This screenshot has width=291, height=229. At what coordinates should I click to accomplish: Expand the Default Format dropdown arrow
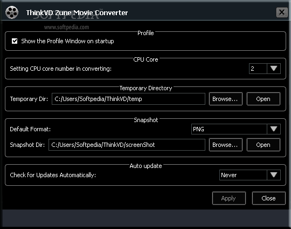pos(274,129)
